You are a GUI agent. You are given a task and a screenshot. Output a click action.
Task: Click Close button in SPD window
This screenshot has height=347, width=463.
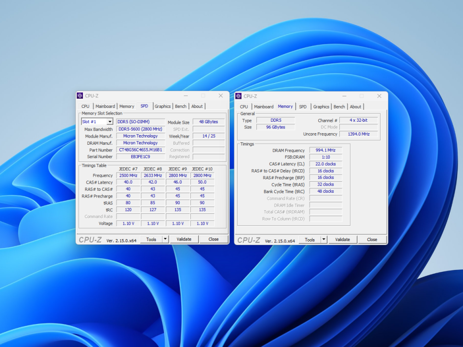coord(213,239)
